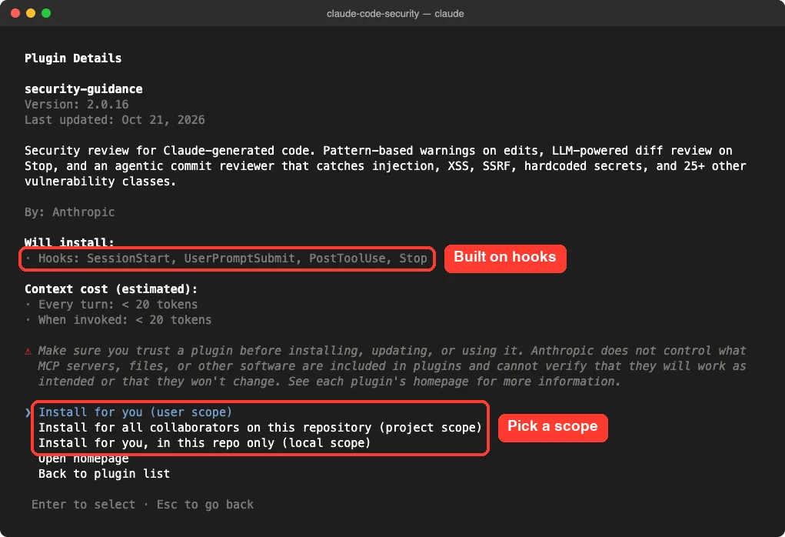Screen dimensions: 785x537
Task: Select the "Open homepage" menu entry
Action: 84,459
